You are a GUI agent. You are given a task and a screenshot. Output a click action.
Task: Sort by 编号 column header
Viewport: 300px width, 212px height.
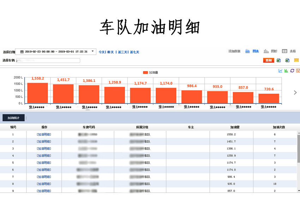pos(13,127)
